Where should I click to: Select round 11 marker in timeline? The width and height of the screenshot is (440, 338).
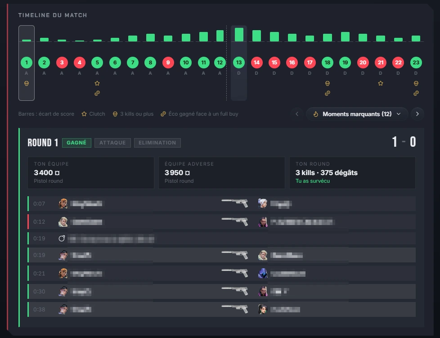pos(203,62)
